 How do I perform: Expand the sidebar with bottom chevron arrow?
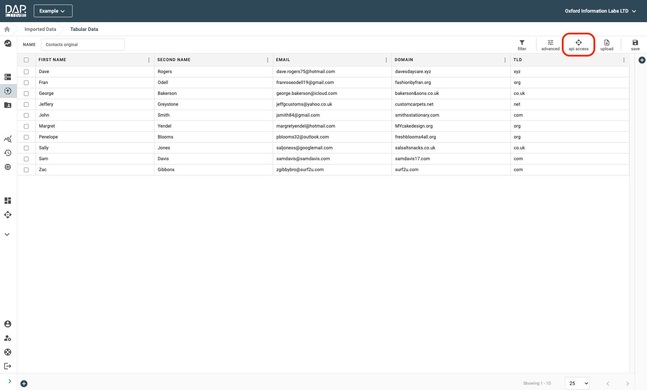[x=10, y=381]
